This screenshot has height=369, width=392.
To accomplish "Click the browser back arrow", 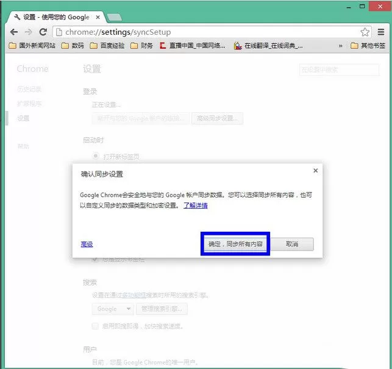I will click(14, 32).
